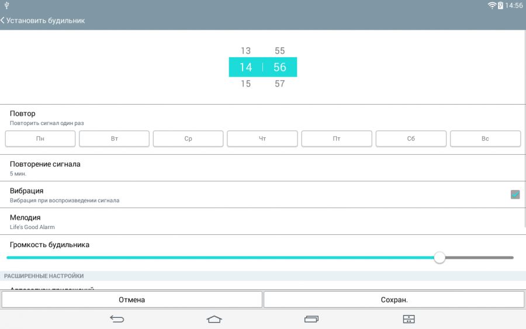Toggle the Пн day repeat button

point(40,138)
